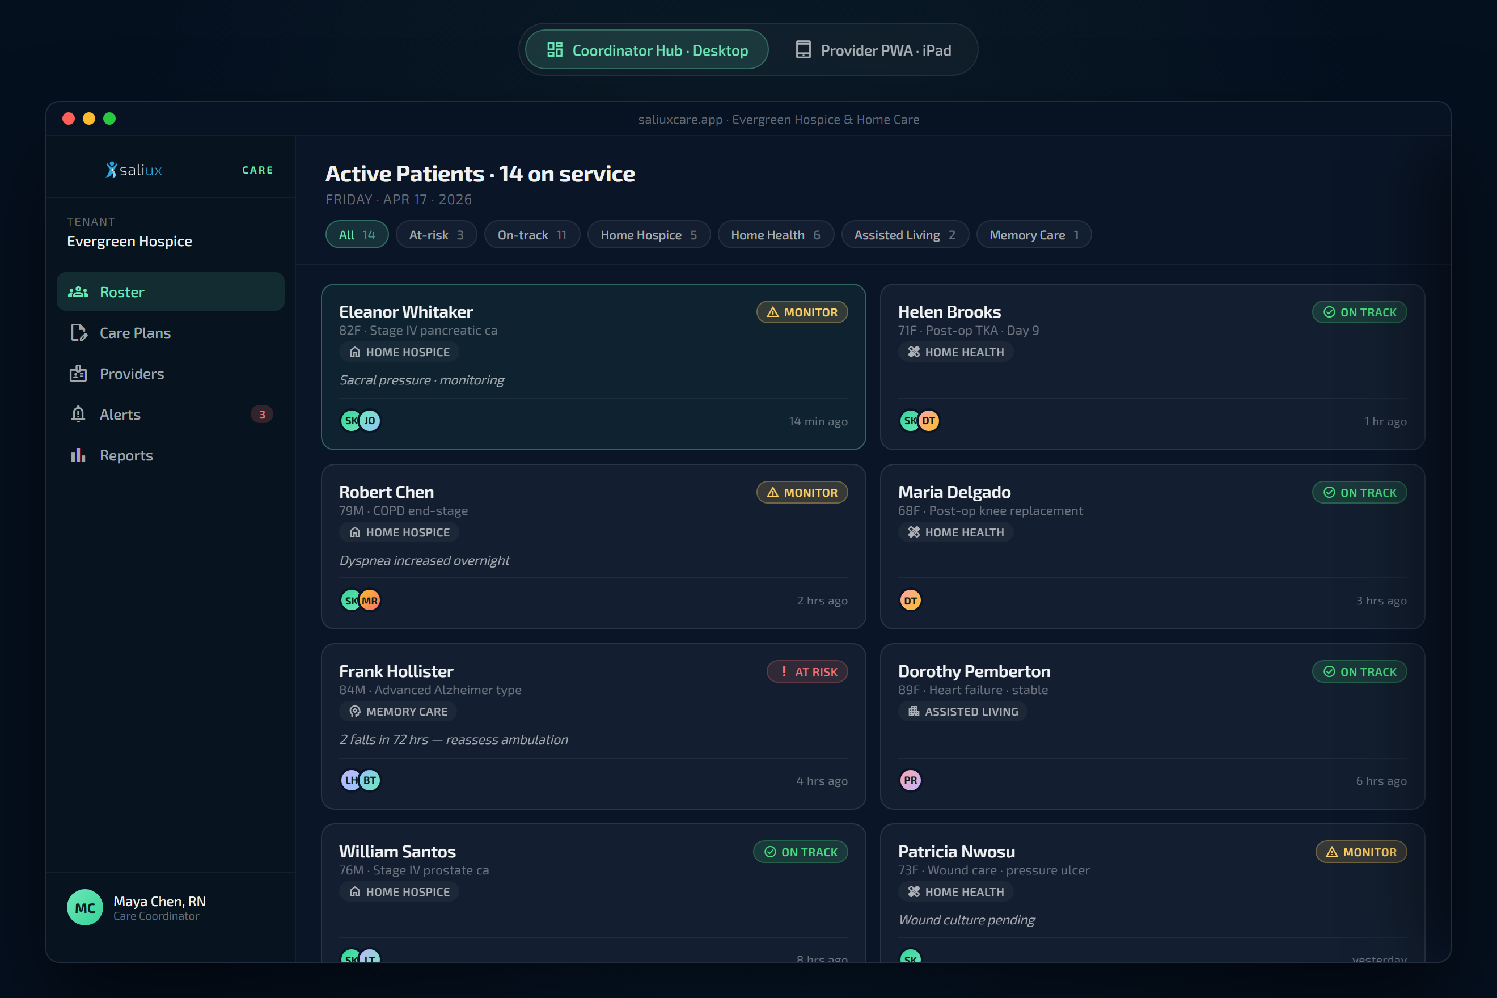This screenshot has height=998, width=1497.
Task: Open Care Plans in the sidebar
Action: pyautogui.click(x=171, y=332)
